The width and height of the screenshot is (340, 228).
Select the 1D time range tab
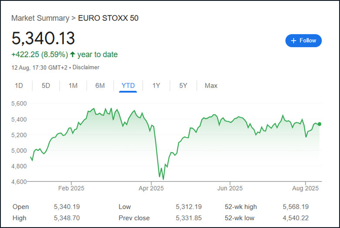[x=19, y=86]
